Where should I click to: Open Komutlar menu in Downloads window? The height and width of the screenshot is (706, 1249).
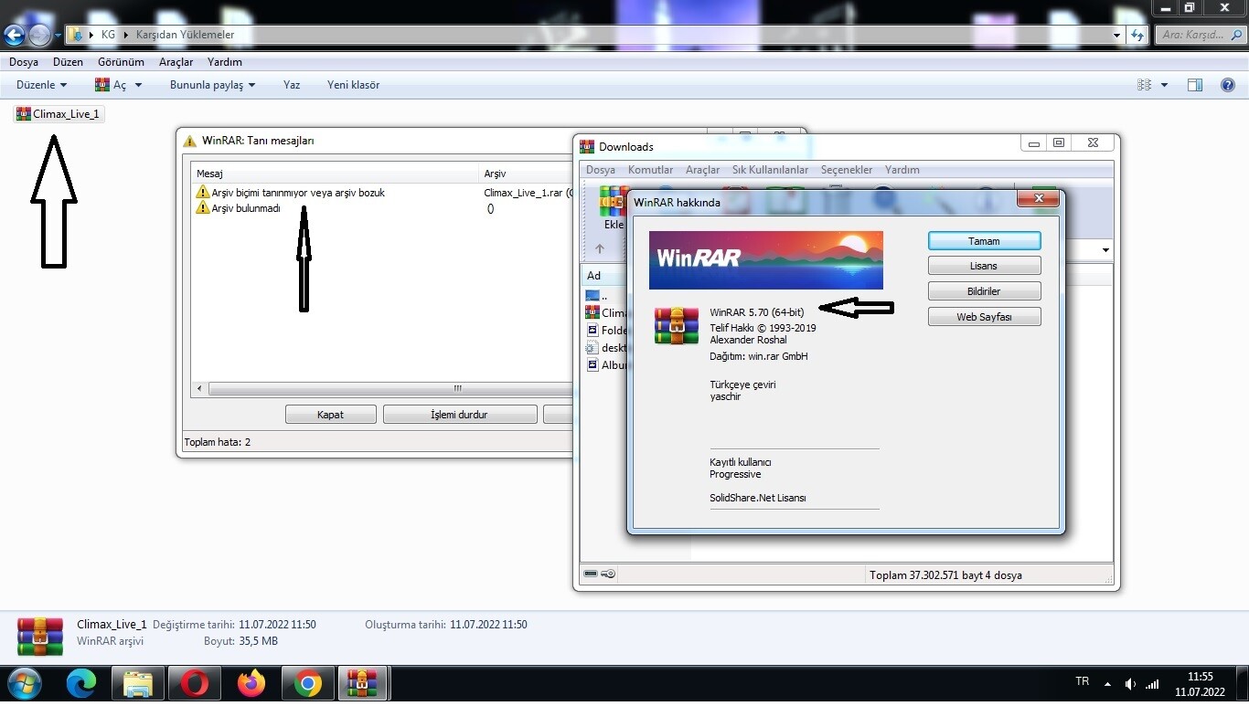pos(650,170)
